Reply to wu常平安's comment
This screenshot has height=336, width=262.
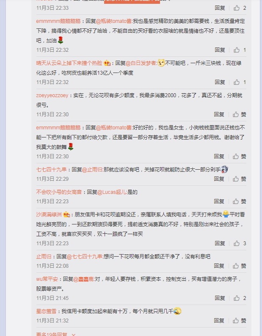tap(220, 298)
